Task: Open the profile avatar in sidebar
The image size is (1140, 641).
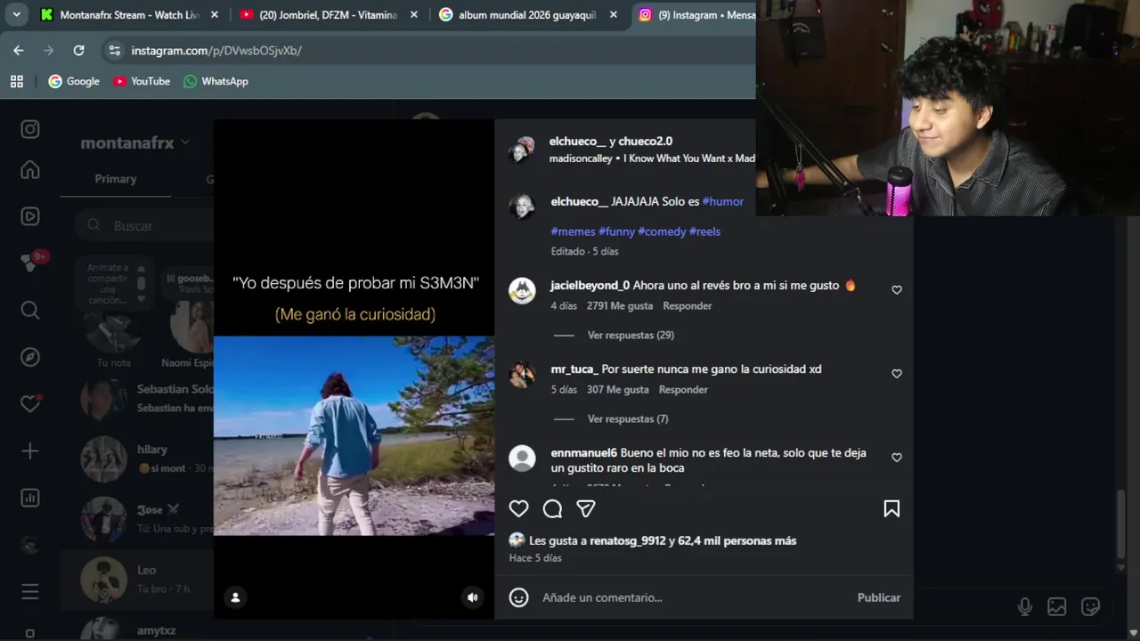Action: [x=30, y=545]
